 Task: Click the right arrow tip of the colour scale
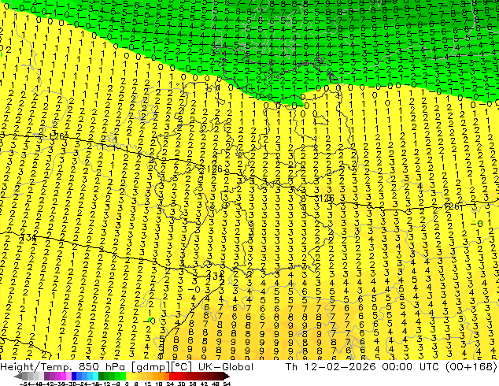click(228, 377)
